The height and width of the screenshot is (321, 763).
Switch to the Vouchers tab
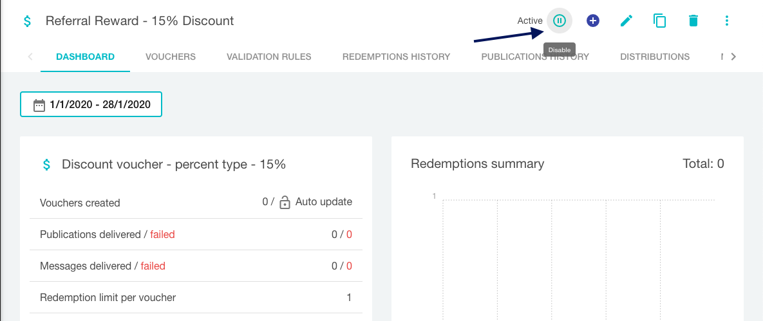[x=171, y=57]
